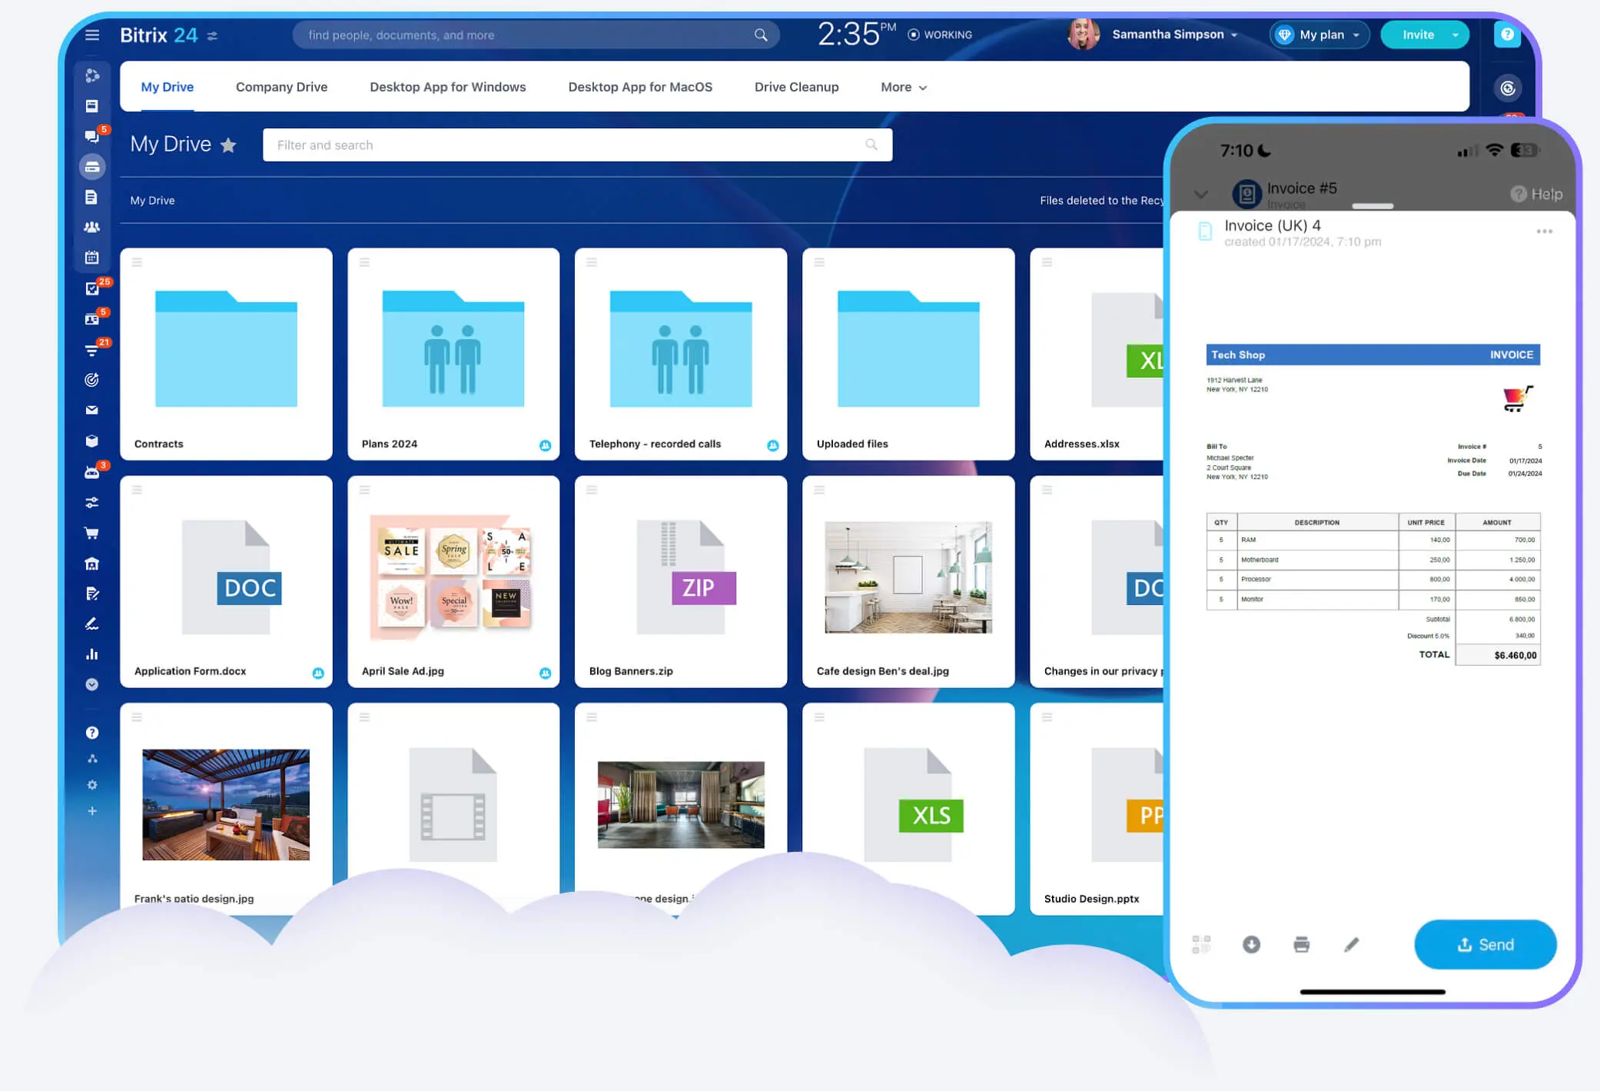Click the print icon in invoice panel
Screen dimensions: 1600x1091
pos(1301,944)
